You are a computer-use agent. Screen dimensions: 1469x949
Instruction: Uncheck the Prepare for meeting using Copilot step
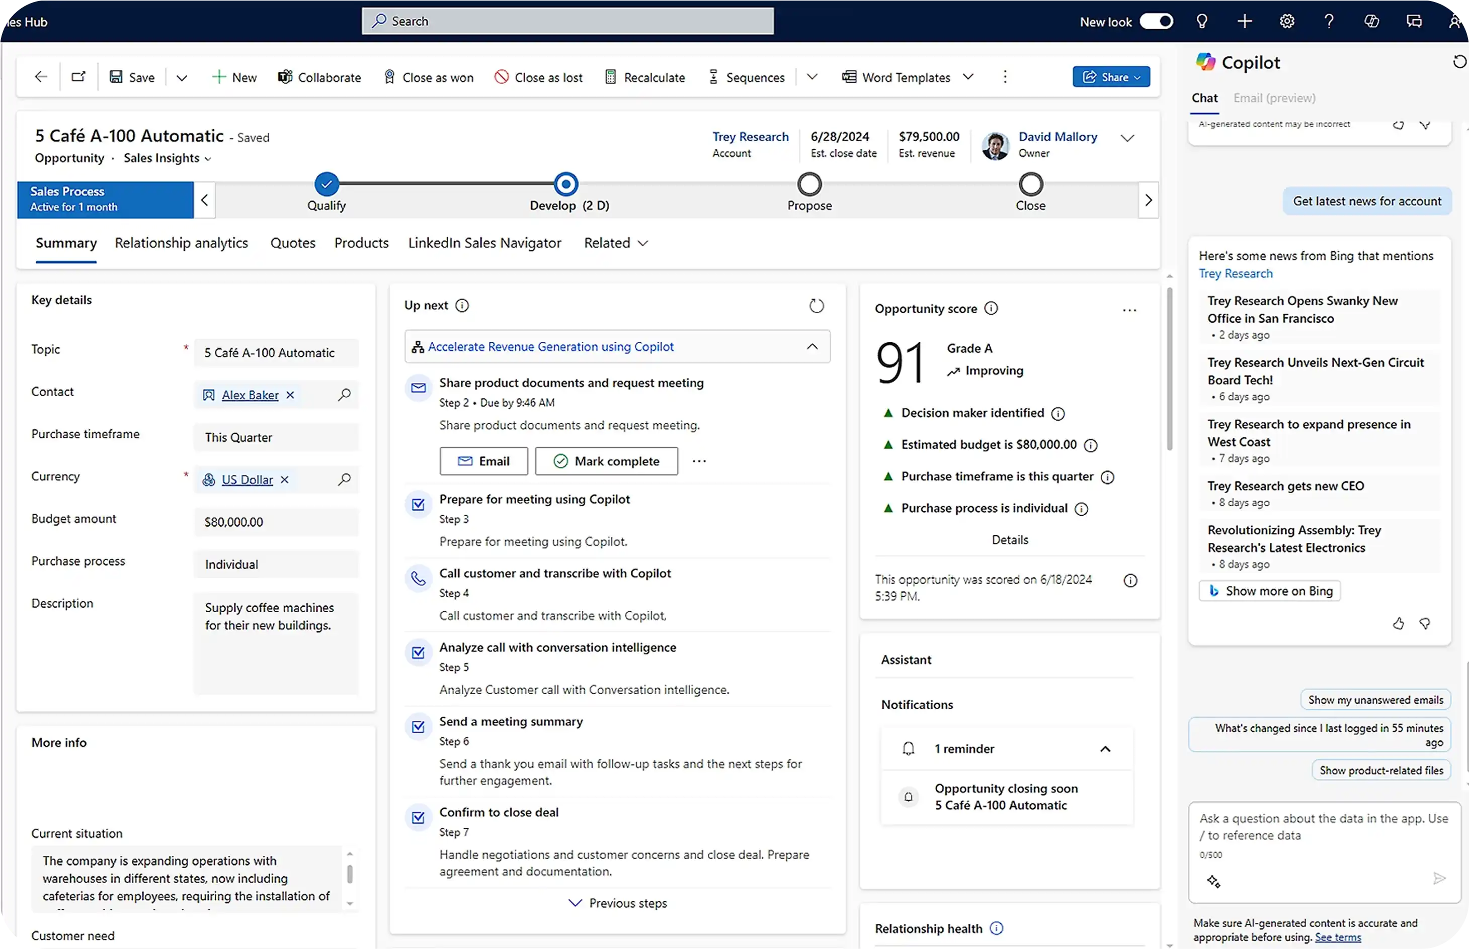pyautogui.click(x=418, y=504)
